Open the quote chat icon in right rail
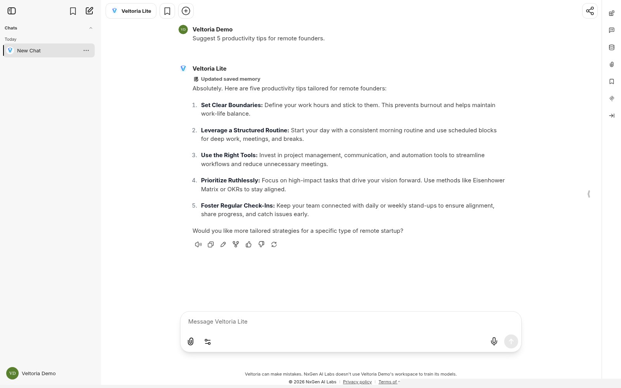621x388 pixels. point(612,30)
